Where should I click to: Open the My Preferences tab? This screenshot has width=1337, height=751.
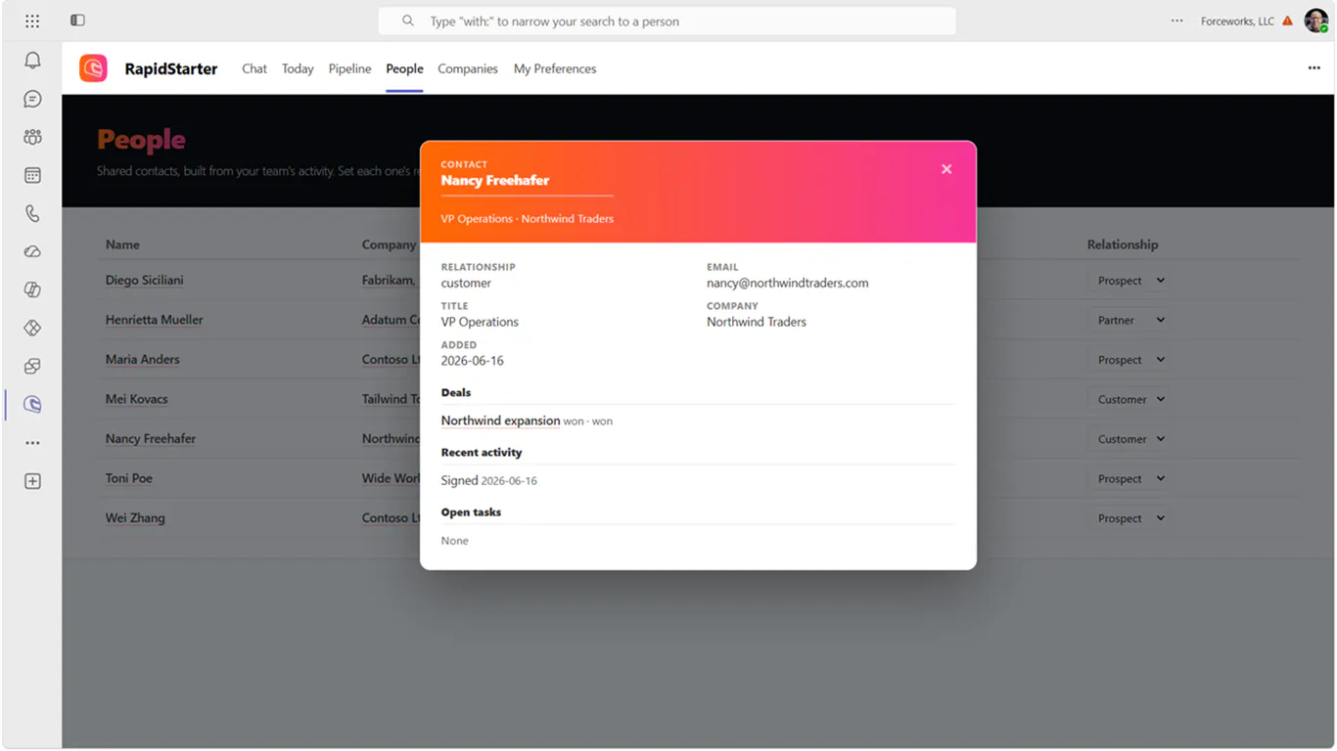point(555,68)
